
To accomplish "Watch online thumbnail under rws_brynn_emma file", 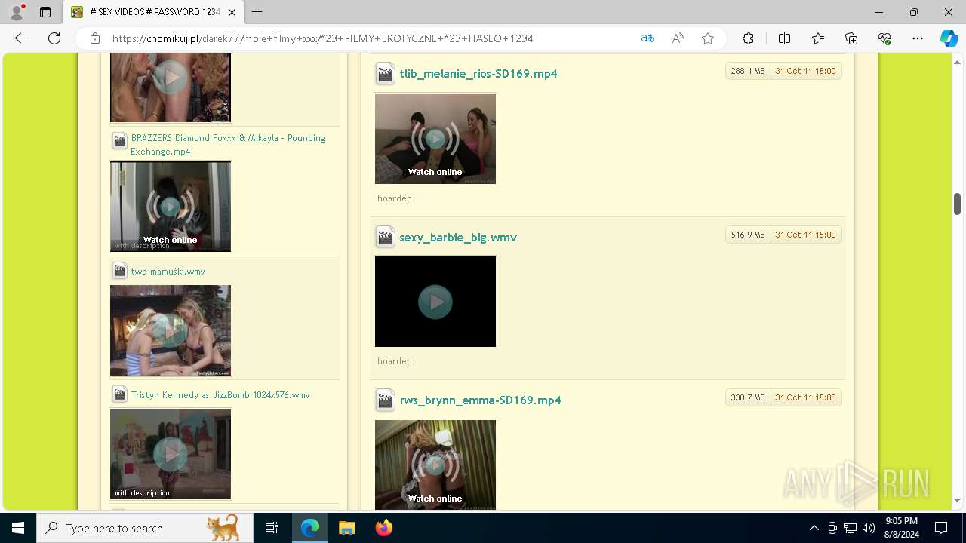I will pos(435,465).
